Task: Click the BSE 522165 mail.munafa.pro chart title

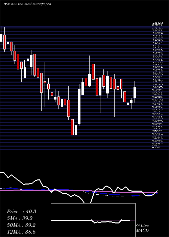Action: tap(27, 4)
